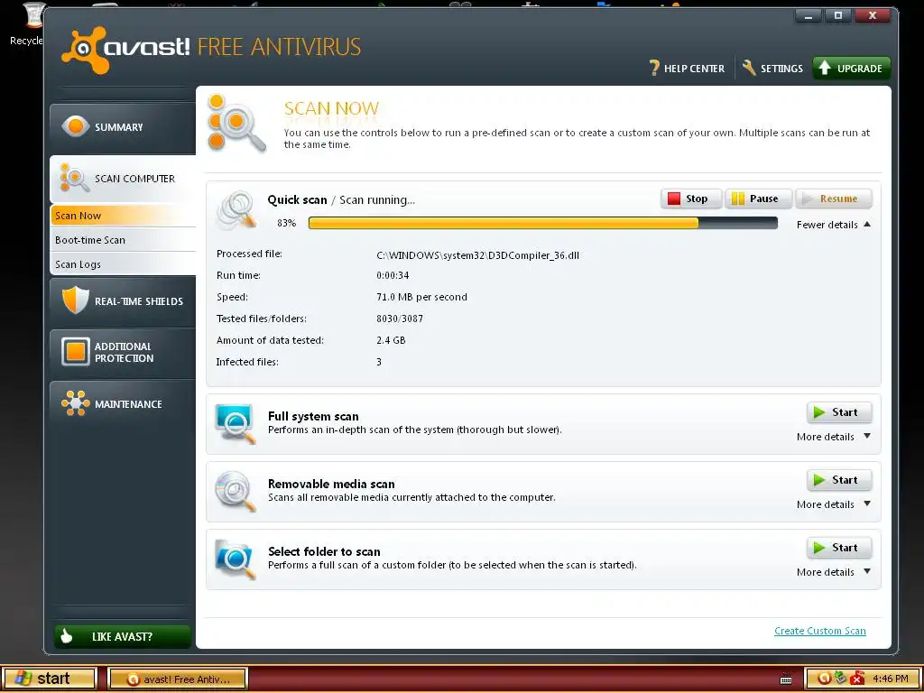Screen dimensions: 924x693
Task: Click the middle tray icon beside avast
Action: tap(841, 679)
